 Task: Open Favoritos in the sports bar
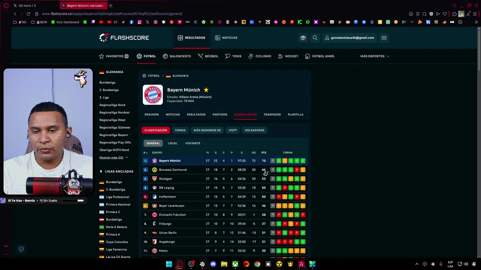113,56
